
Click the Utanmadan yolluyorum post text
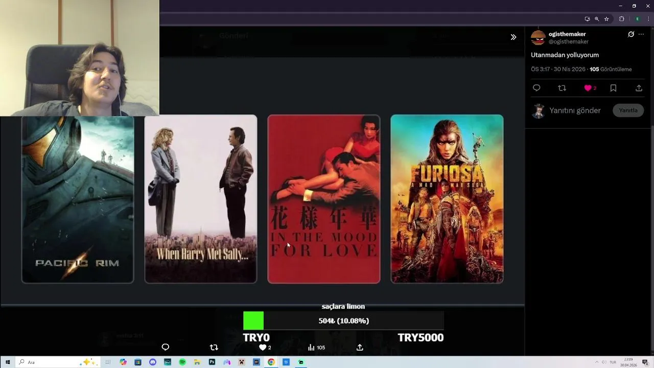[565, 55]
